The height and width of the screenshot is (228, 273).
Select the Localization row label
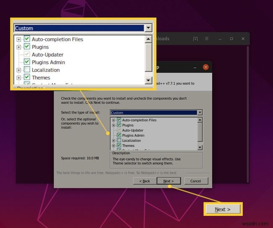coord(131,141)
